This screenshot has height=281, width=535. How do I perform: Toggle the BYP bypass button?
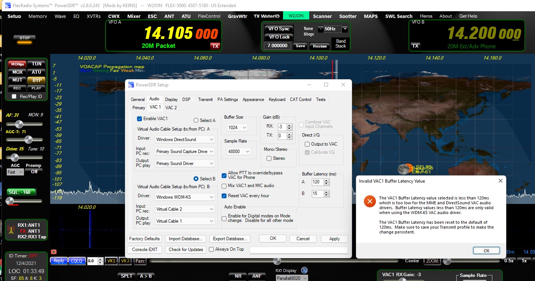pos(36,80)
